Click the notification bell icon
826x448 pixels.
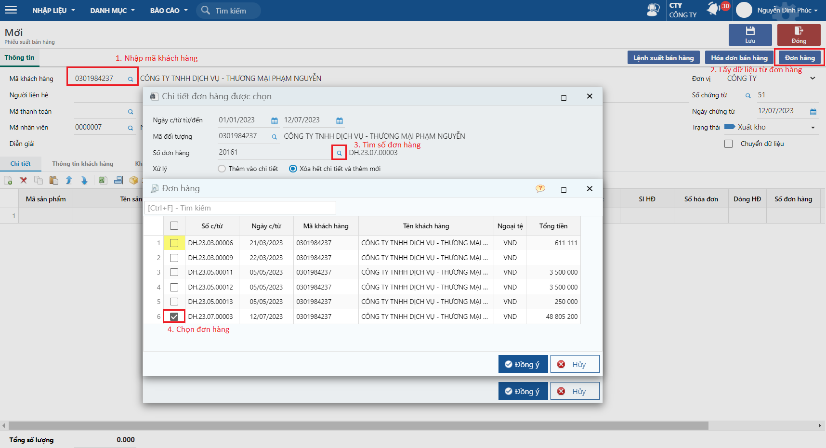(713, 9)
